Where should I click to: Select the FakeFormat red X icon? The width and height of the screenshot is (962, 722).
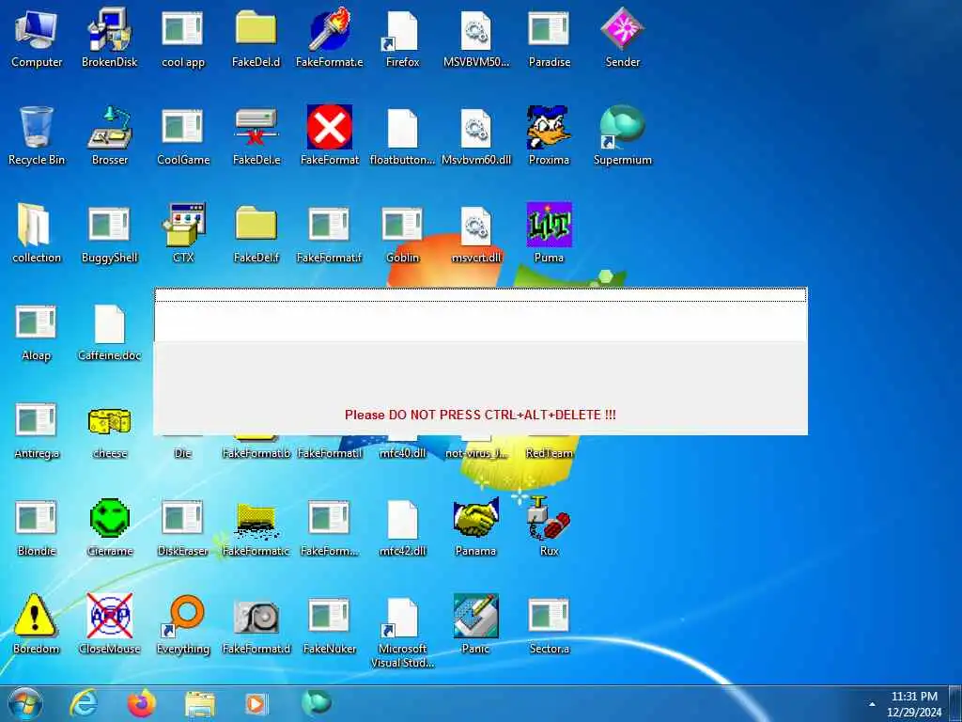pyautogui.click(x=330, y=127)
